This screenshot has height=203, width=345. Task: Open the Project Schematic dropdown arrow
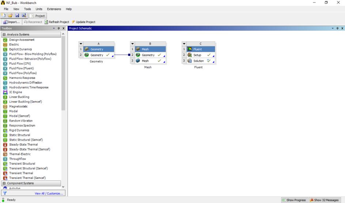333,28
